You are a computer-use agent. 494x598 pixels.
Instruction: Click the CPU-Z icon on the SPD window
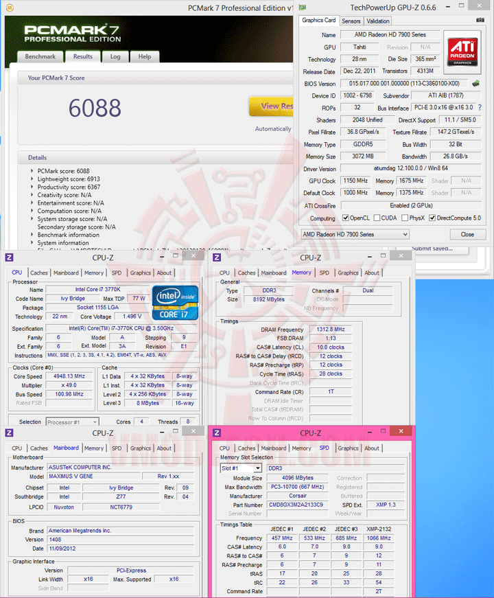click(x=217, y=433)
